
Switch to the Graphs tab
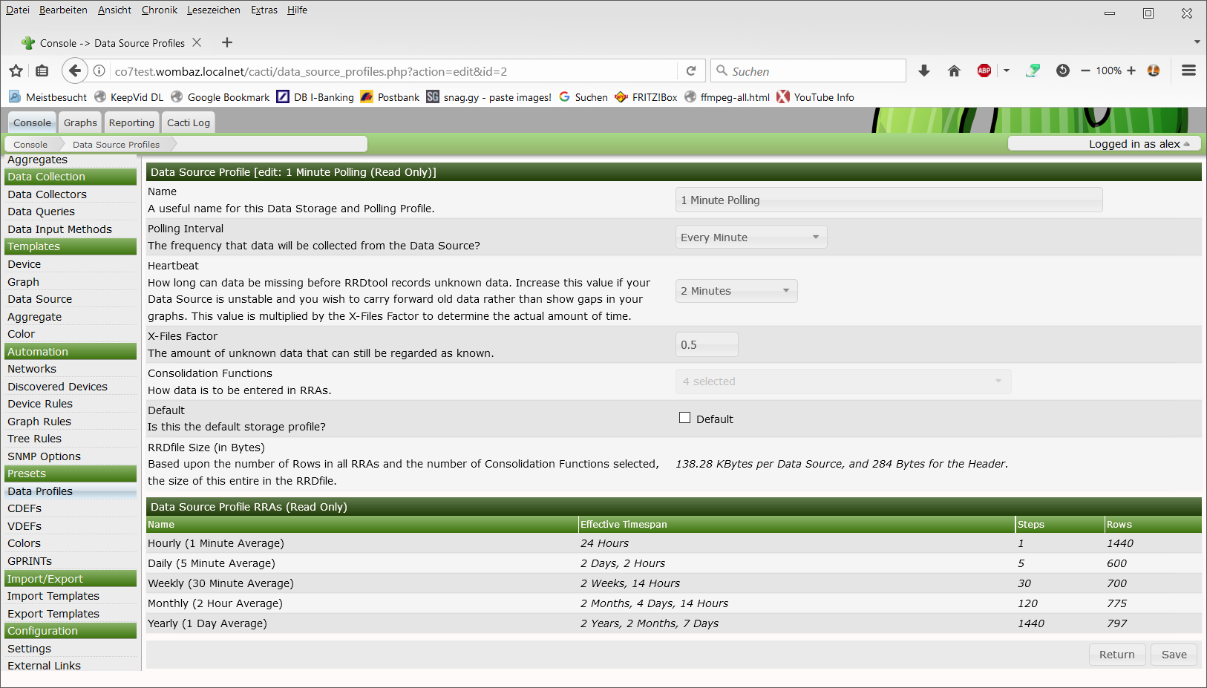[80, 122]
